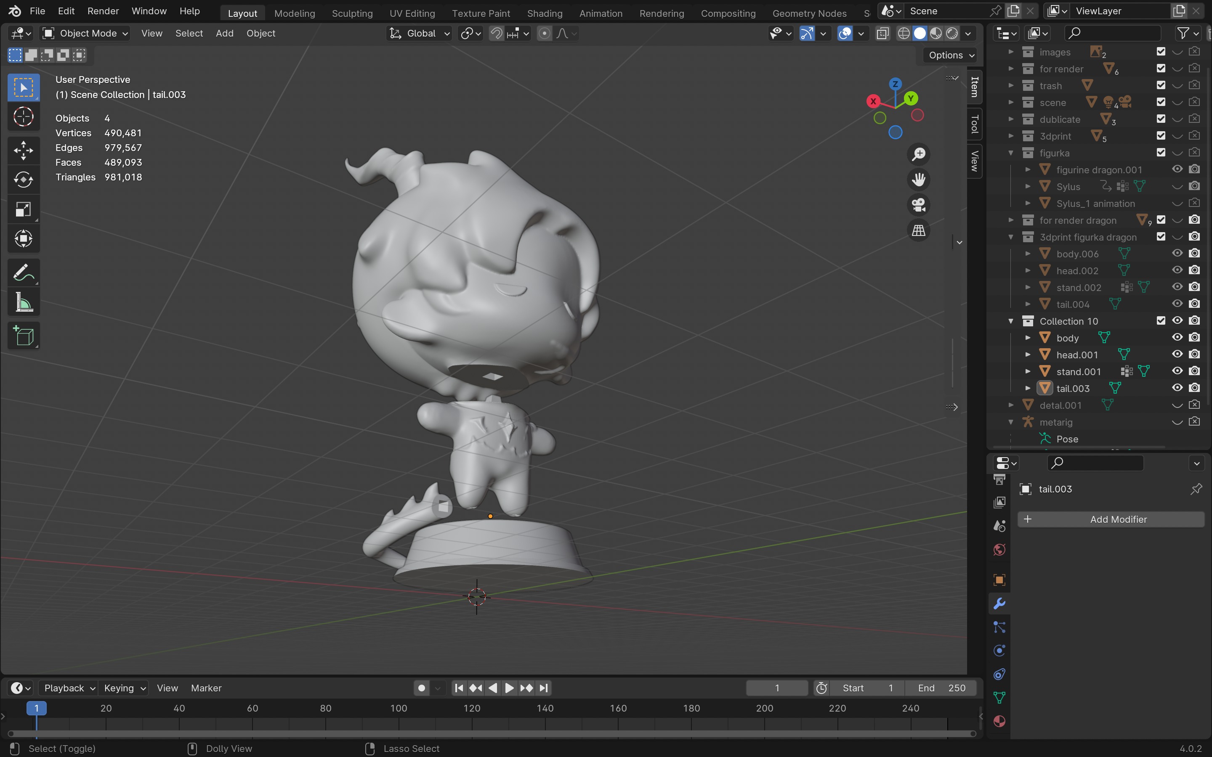Activate the Rotate tool
The height and width of the screenshot is (757, 1212).
(x=23, y=180)
